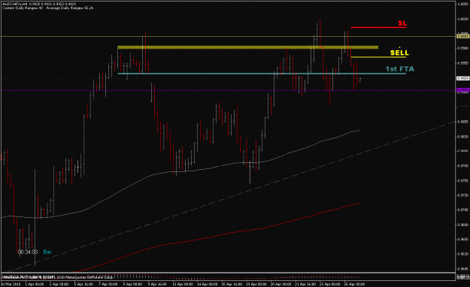Image resolution: width=470 pixels, height=287 pixels.
Task: Select the thick yellow resistance zone rectangle
Action: tap(248, 47)
